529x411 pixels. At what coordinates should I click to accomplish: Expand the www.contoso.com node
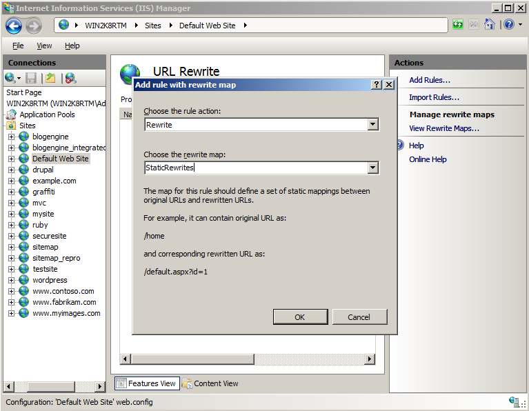pos(12,291)
